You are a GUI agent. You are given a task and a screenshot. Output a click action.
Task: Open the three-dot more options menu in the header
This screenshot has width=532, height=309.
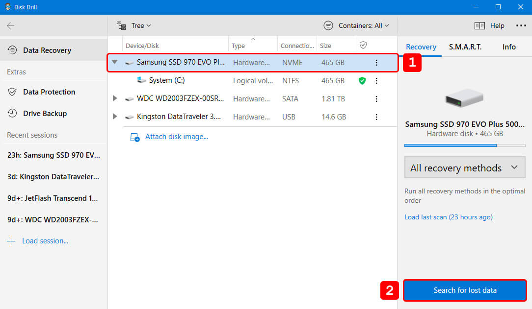(521, 25)
